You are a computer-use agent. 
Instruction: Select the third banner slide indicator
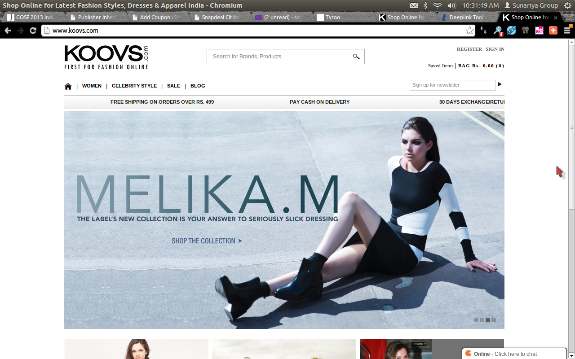pos(488,320)
